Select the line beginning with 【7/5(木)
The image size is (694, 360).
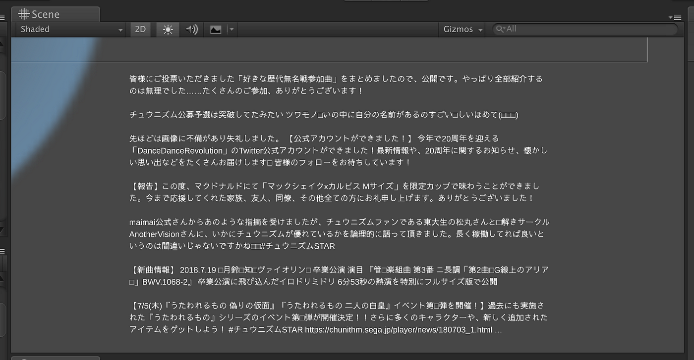coord(338,305)
